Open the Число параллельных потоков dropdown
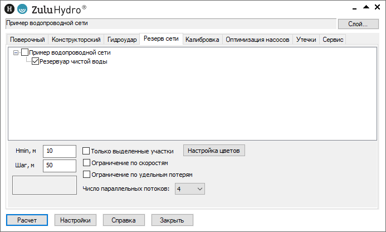 (190, 189)
